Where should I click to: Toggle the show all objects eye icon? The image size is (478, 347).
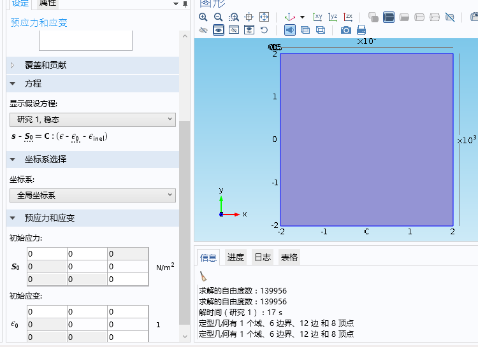(219, 30)
